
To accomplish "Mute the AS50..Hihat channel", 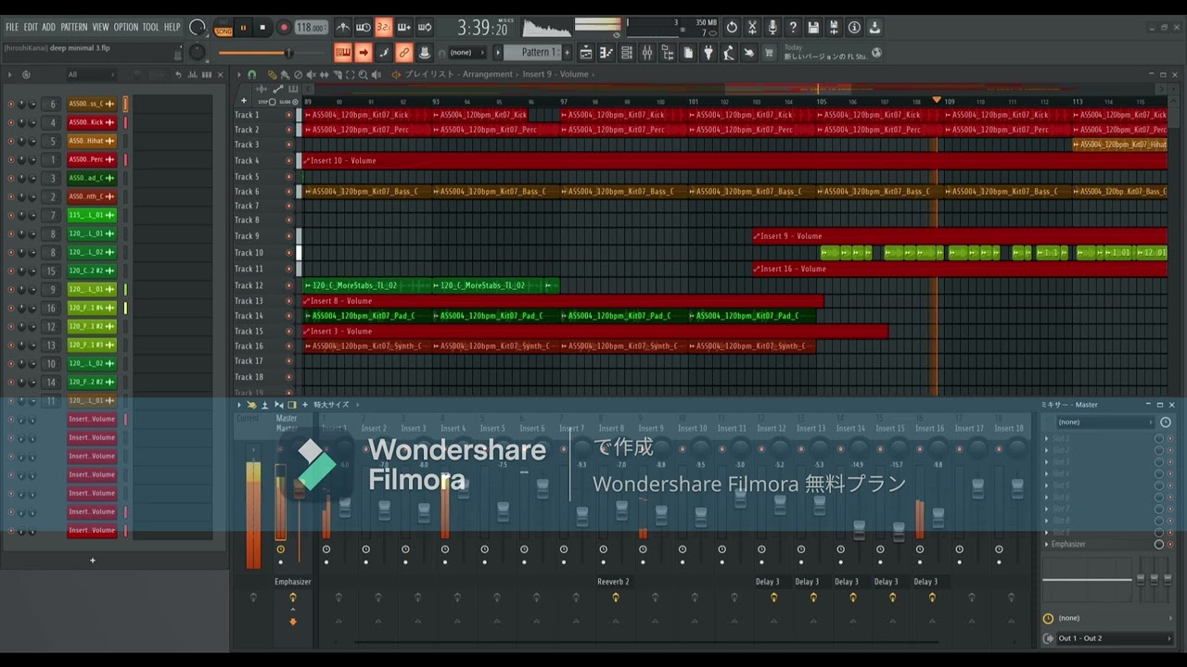I will coord(11,141).
